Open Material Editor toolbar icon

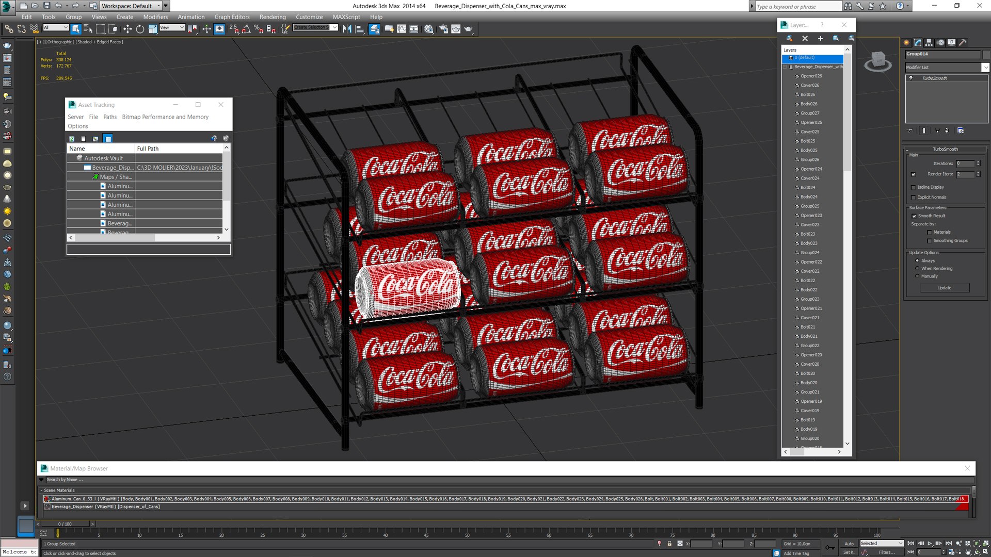[x=429, y=29]
